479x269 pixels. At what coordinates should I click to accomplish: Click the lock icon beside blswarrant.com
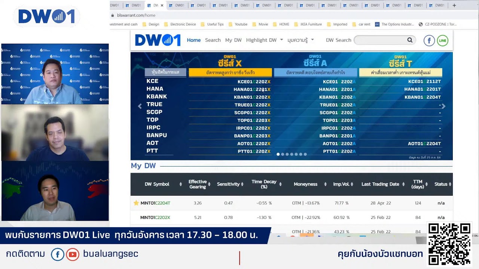tap(113, 15)
